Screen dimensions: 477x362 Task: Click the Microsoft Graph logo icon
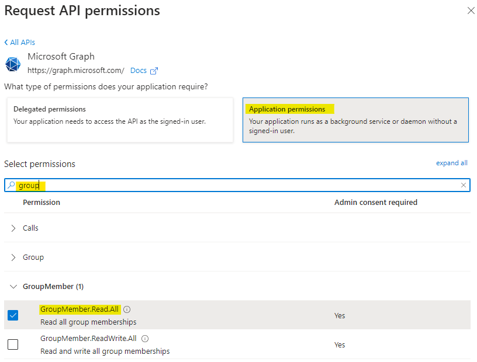[13, 64]
